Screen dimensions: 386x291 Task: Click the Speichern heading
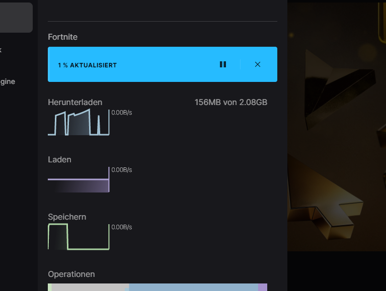tap(67, 217)
